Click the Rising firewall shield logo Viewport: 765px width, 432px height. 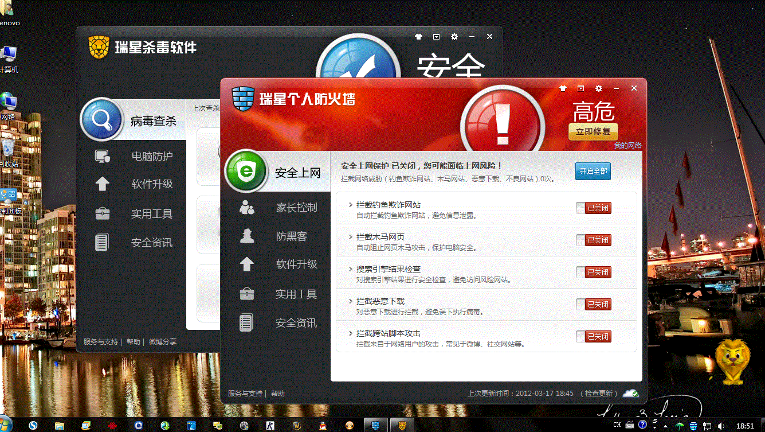tap(243, 98)
